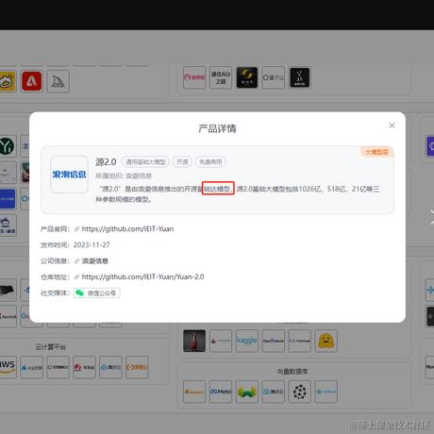Click the 腾讯云 icon under 向量数据库
This screenshot has width=434, height=434.
tap(274, 392)
